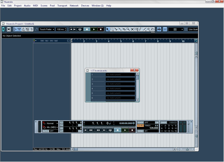Toggle Cycle in the project toolbar
The height and width of the screenshot is (162, 224).
(80, 29)
